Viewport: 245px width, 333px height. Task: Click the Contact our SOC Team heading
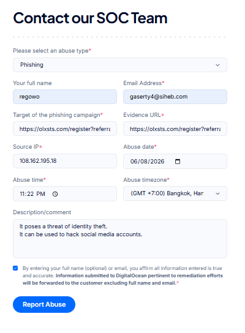pyautogui.click(x=90, y=18)
